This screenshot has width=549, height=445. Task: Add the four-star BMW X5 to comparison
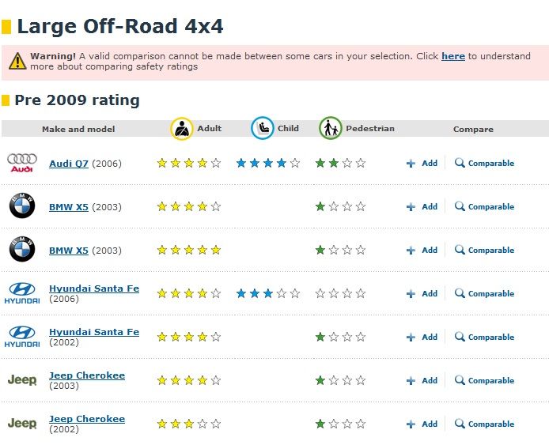tap(422, 206)
